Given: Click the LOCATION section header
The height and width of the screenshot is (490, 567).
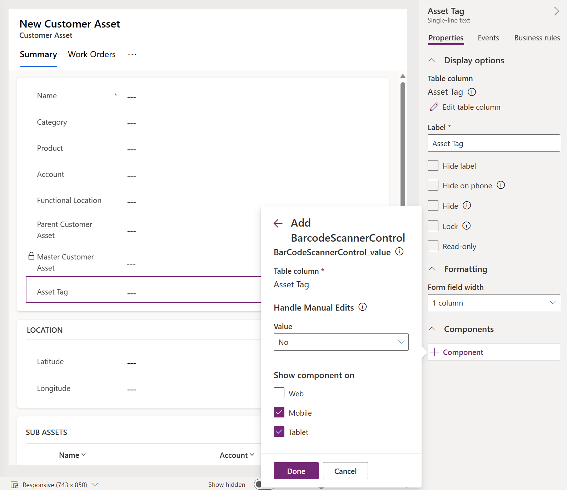Looking at the screenshot, I should click(45, 330).
